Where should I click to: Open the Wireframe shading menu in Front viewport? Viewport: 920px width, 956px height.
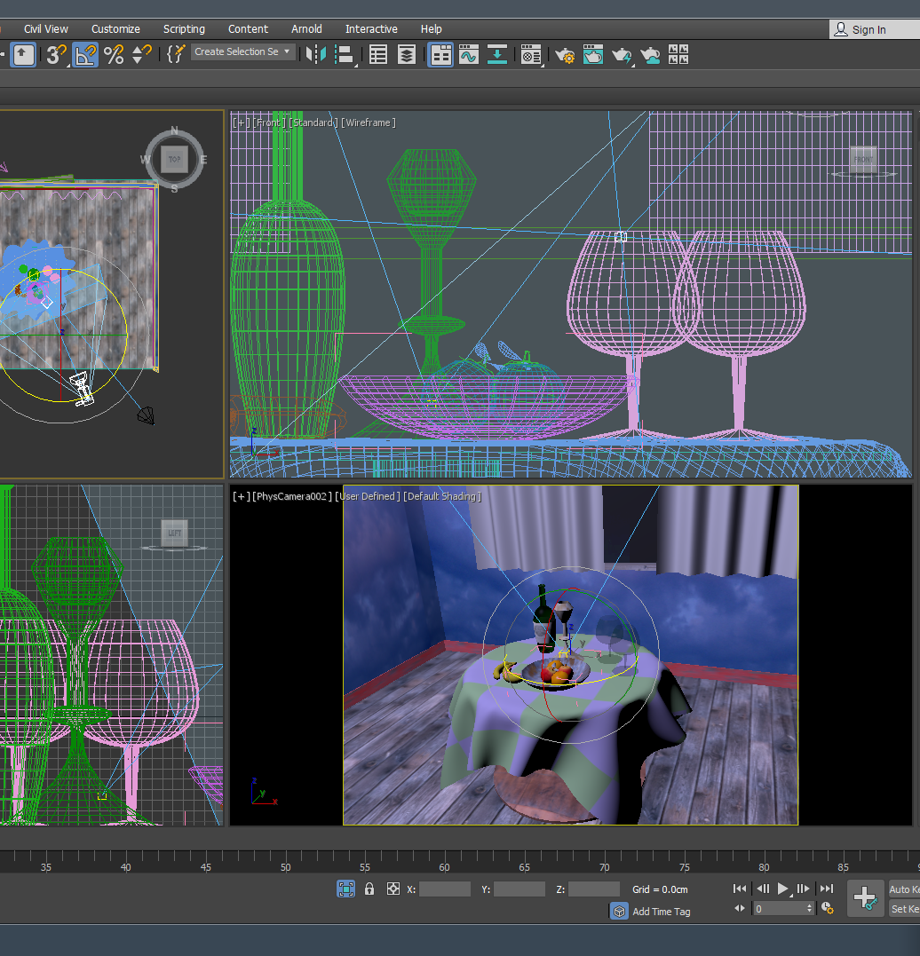pyautogui.click(x=369, y=122)
